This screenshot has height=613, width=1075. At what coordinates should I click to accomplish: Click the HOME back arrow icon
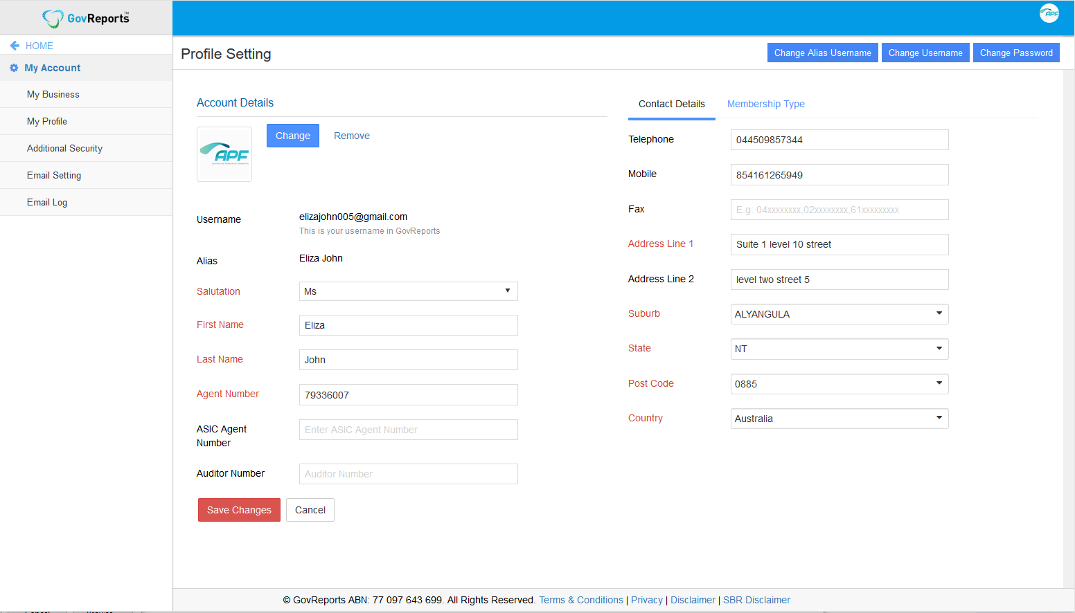15,46
